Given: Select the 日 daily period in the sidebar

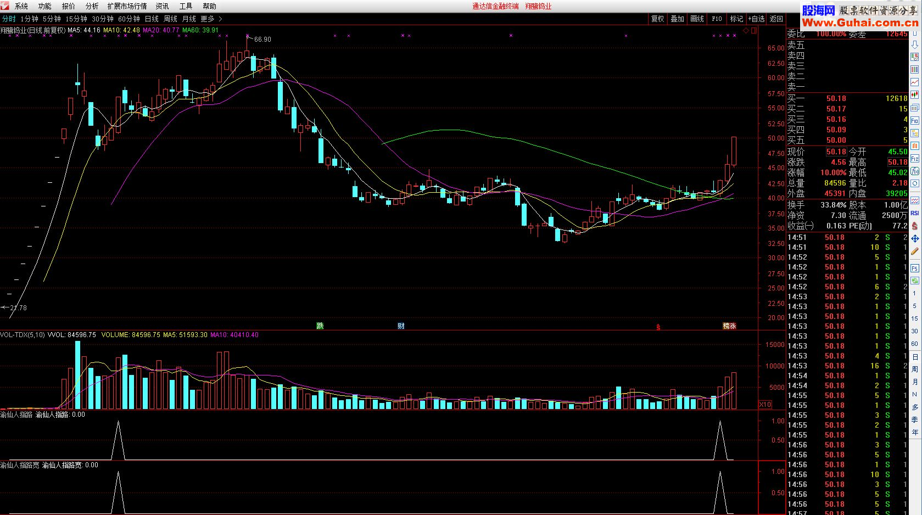Looking at the screenshot, I should [915, 357].
